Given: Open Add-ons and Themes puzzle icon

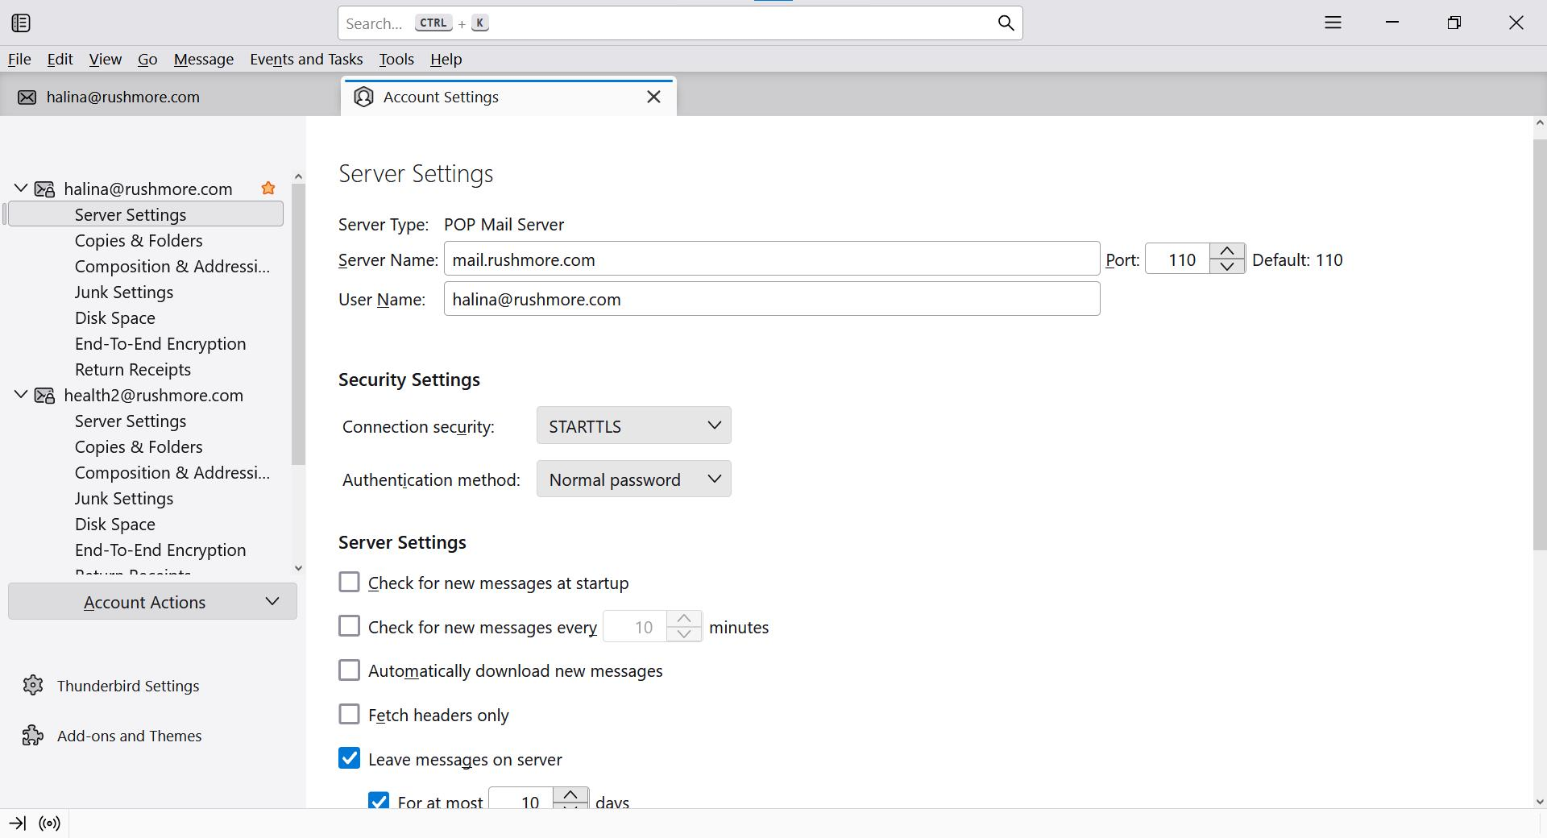Looking at the screenshot, I should point(33,736).
